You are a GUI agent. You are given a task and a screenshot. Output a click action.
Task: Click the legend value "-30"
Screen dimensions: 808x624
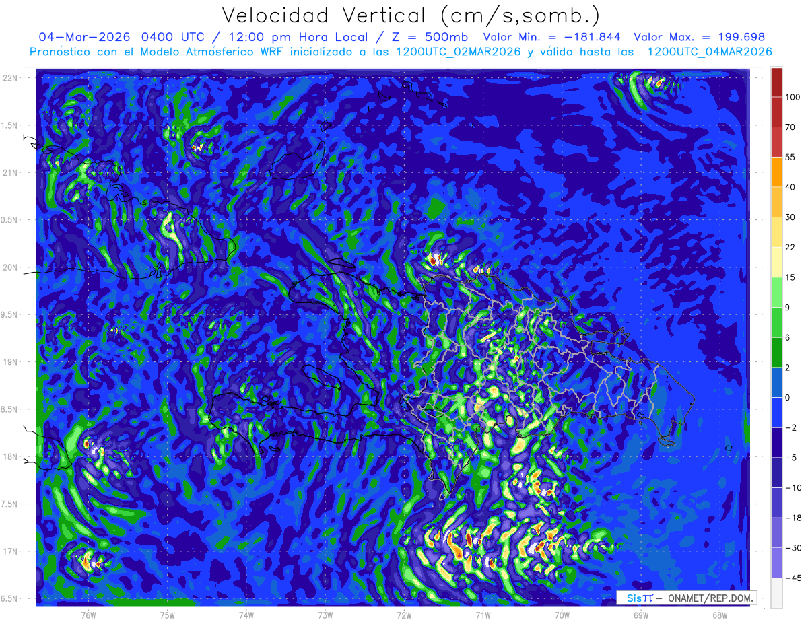[793, 548]
